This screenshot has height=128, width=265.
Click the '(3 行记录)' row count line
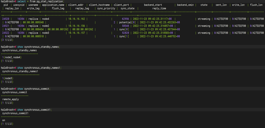pyautogui.click(x=7, y=40)
